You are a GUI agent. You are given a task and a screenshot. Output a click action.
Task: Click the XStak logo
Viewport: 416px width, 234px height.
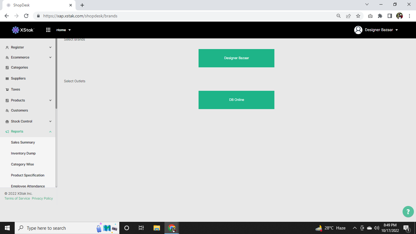click(23, 30)
